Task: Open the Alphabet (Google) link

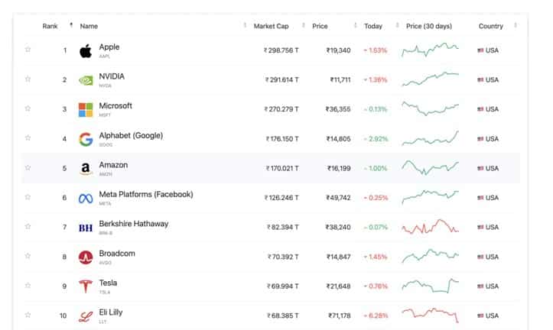Action: click(131, 136)
